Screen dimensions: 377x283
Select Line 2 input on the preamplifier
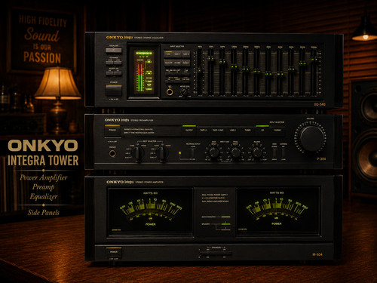click(x=233, y=131)
